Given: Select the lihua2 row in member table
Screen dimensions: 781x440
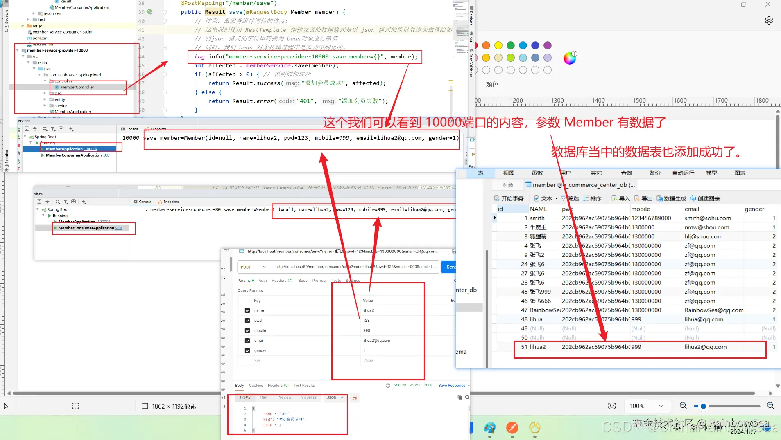Looking at the screenshot, I should [x=634, y=347].
